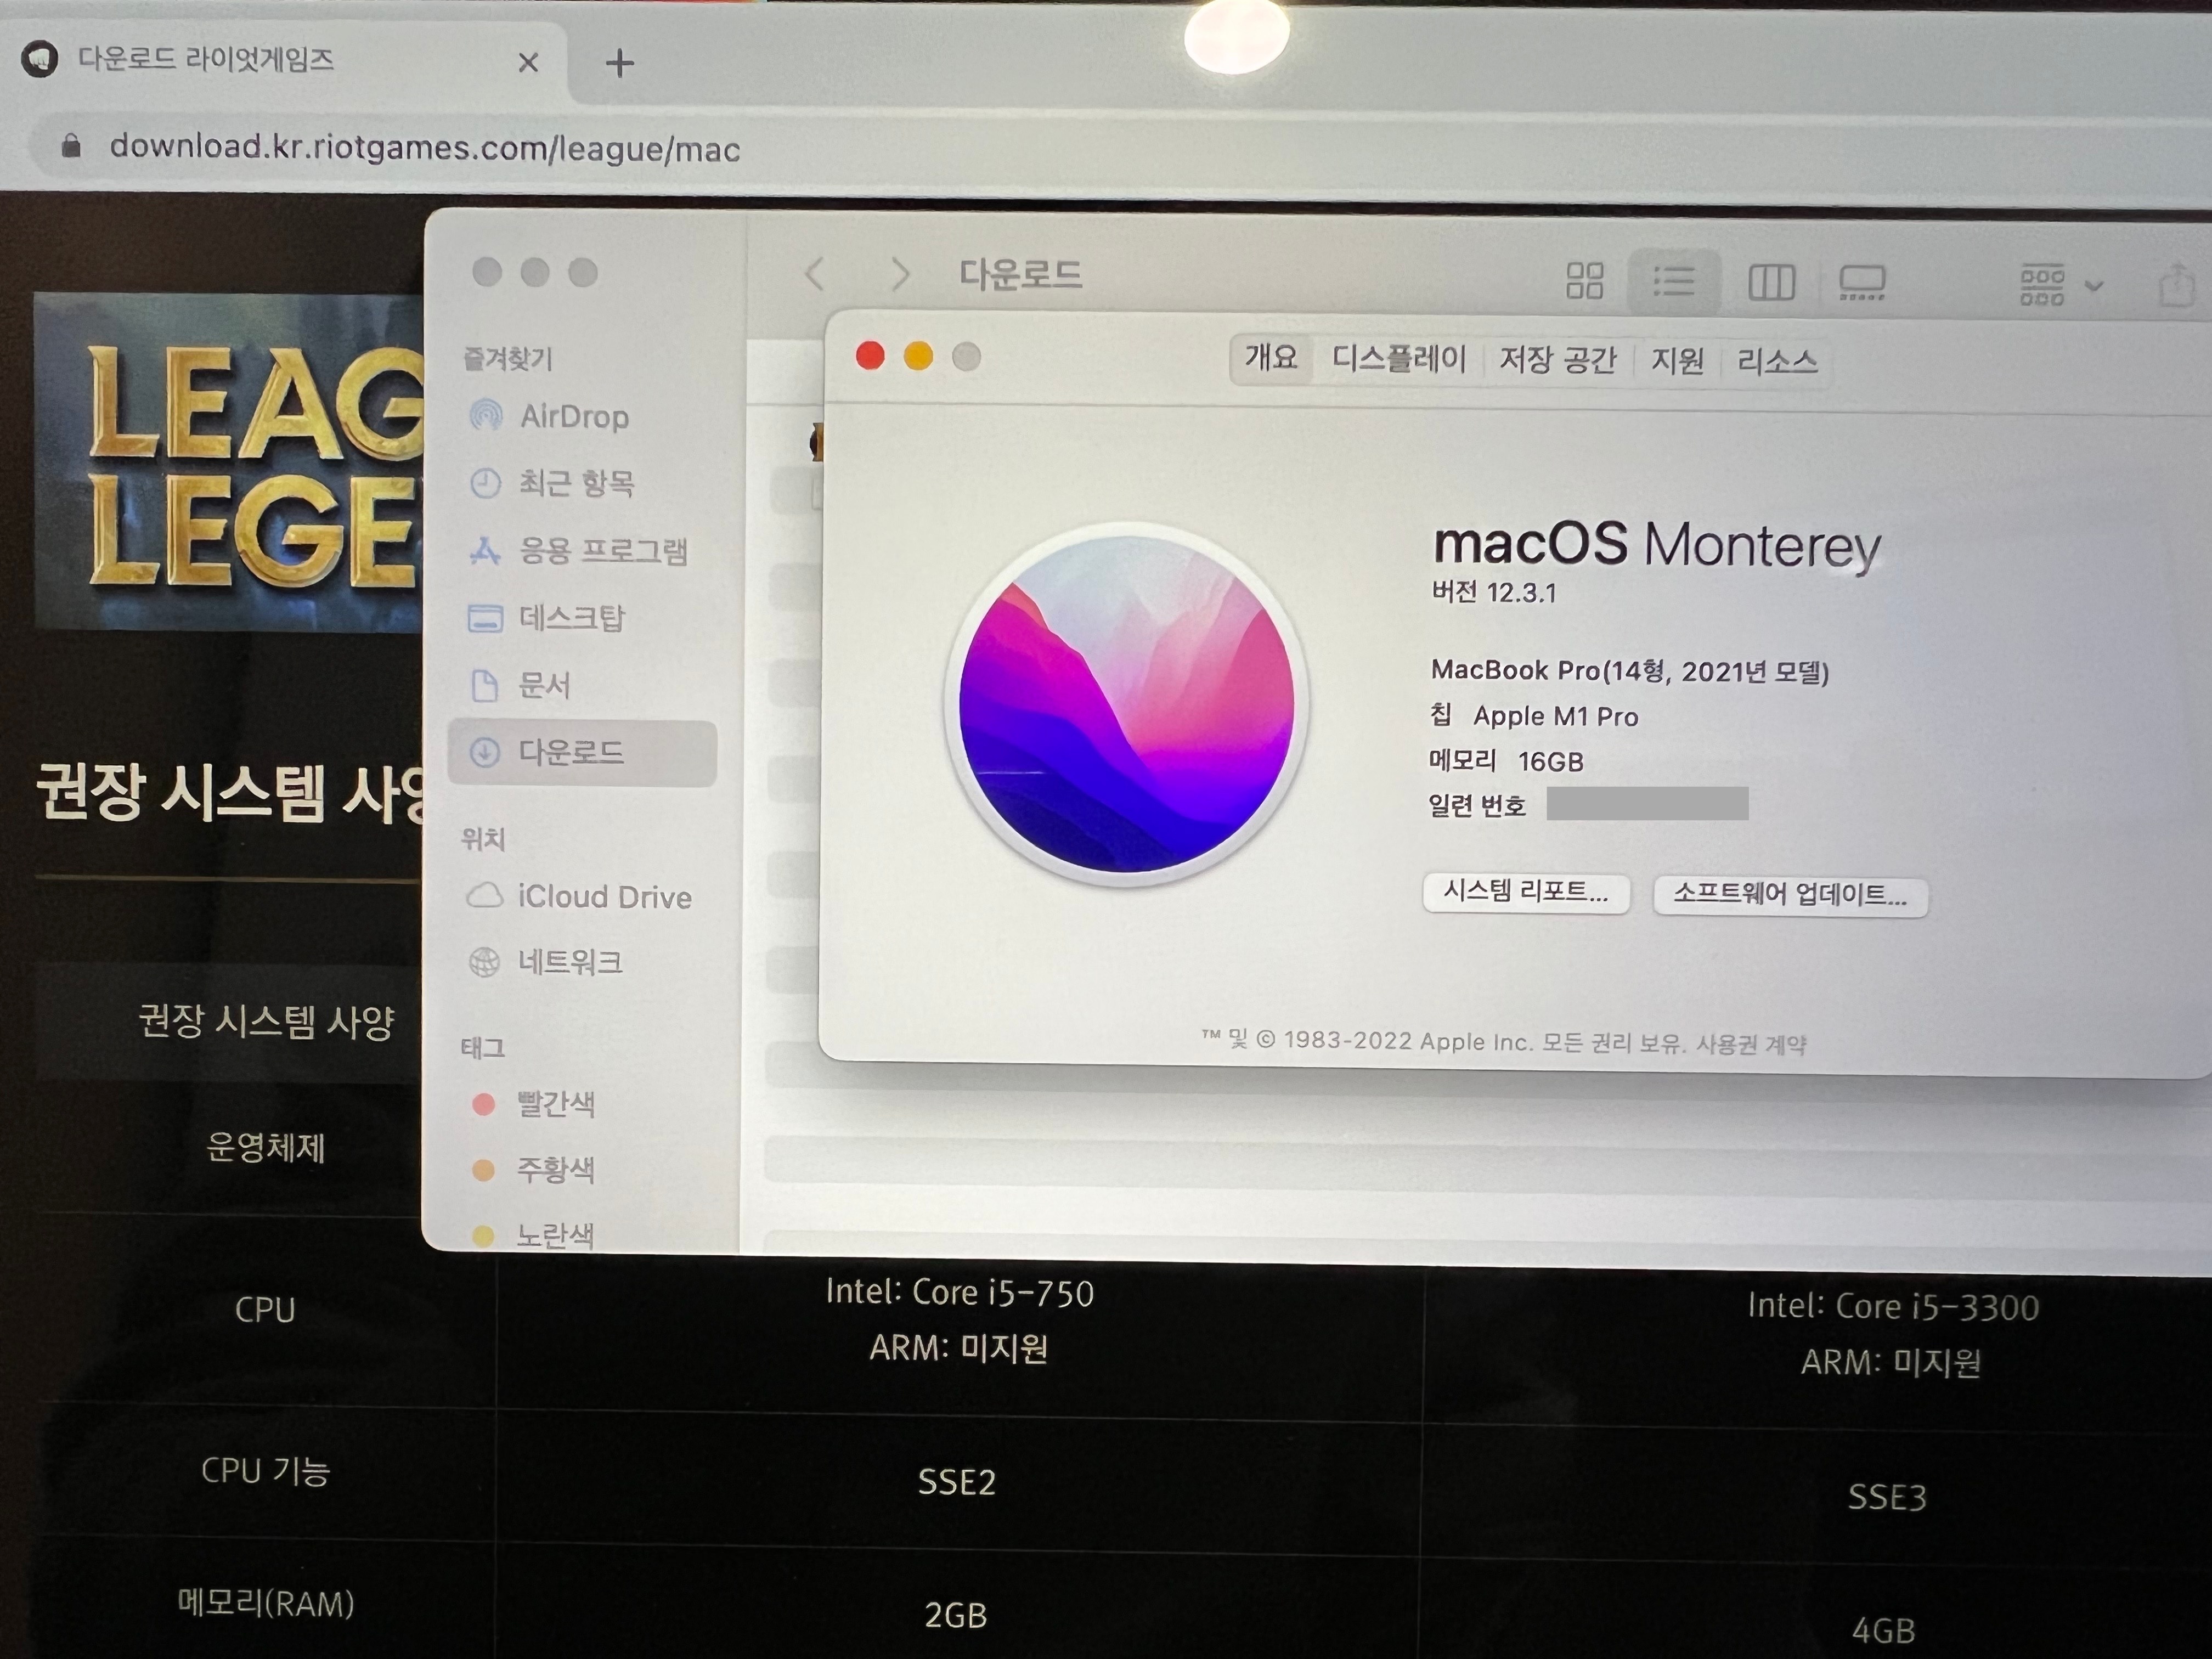The height and width of the screenshot is (1659, 2212).
Task: Select the 빨간색 tag
Action: [533, 1104]
